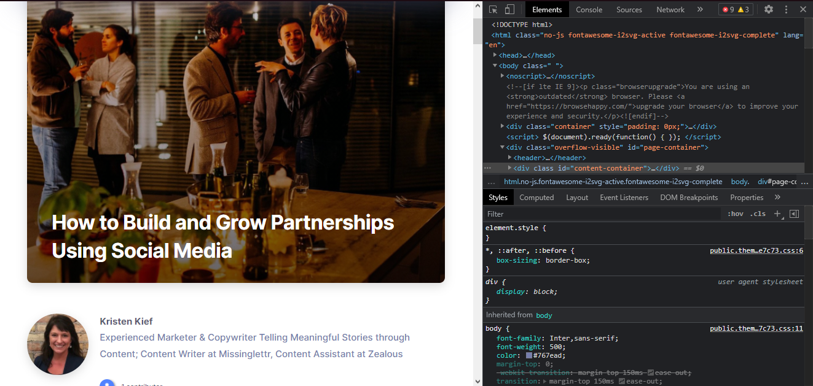Select the Computed pane tab
Screen dimensions: 813x386
click(x=536, y=198)
